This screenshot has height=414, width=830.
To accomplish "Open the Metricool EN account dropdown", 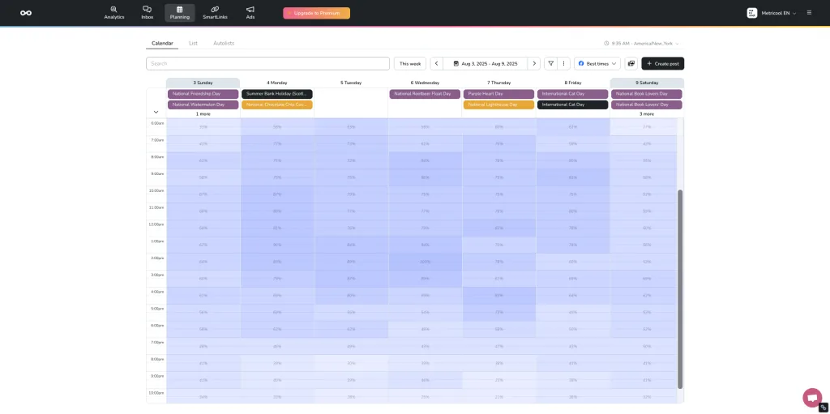I will pyautogui.click(x=771, y=13).
